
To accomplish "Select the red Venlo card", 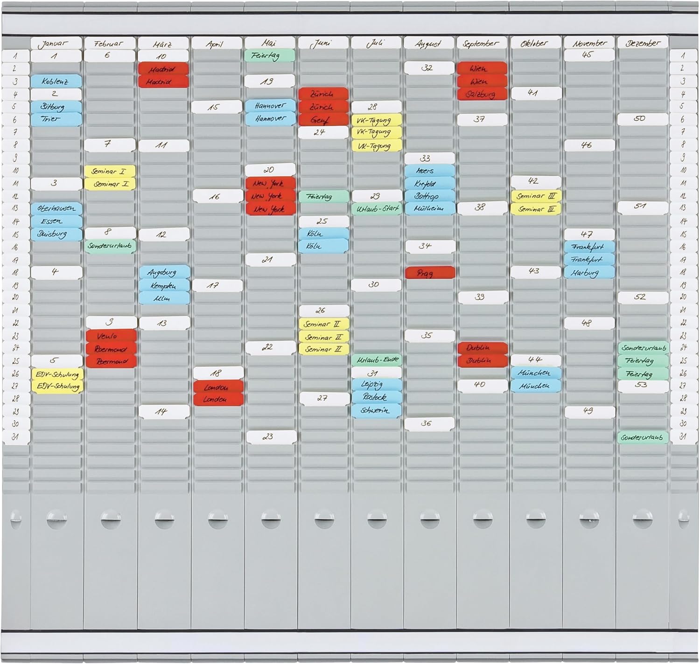I will tap(111, 336).
